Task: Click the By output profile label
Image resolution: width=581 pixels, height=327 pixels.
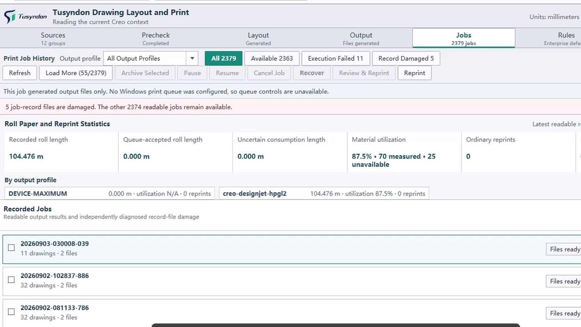Action: (x=31, y=180)
